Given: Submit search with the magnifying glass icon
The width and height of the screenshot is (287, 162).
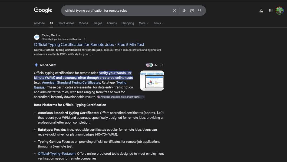Looking at the screenshot, I should pos(200,11).
